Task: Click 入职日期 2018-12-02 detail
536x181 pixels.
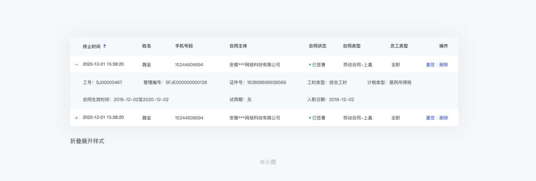Action: [331, 99]
